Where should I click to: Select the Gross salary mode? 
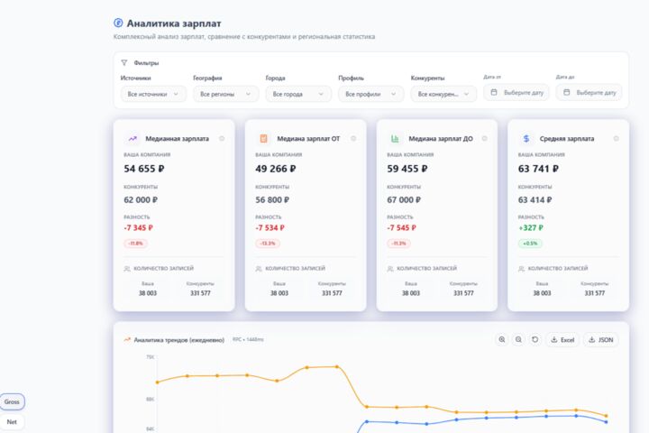[x=12, y=401]
